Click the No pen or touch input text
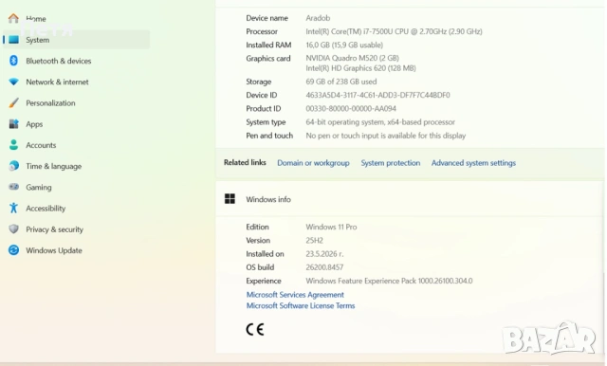The width and height of the screenshot is (607, 366). pos(386,136)
